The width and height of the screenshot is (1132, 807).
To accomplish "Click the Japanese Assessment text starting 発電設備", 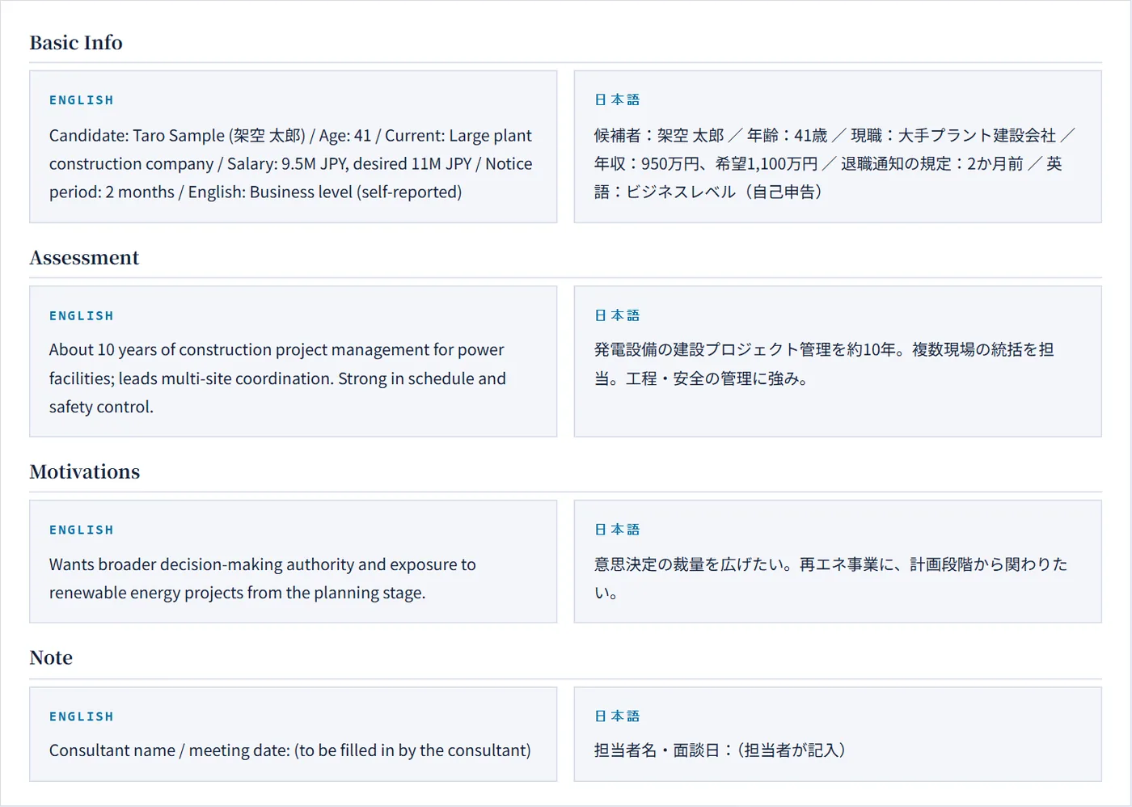I will coord(824,364).
